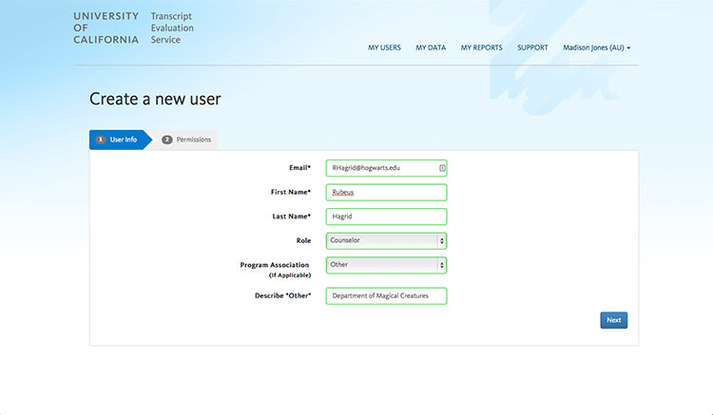
Task: Expand the Madison Jones (AU) account dropdown
Action: (x=597, y=47)
